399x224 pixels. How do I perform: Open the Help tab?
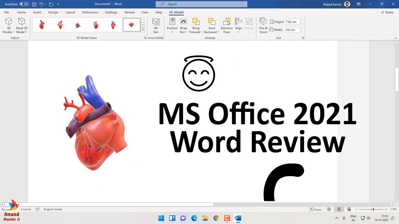click(159, 12)
